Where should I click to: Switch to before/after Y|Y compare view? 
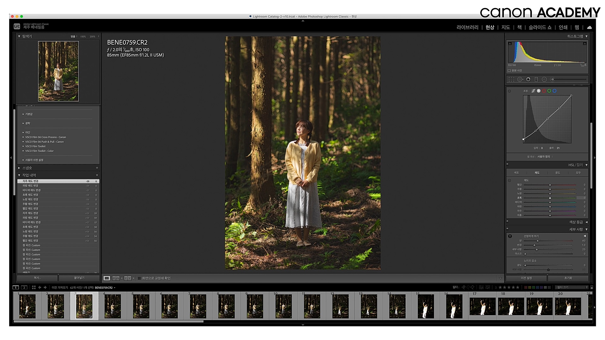pyautogui.click(x=128, y=278)
